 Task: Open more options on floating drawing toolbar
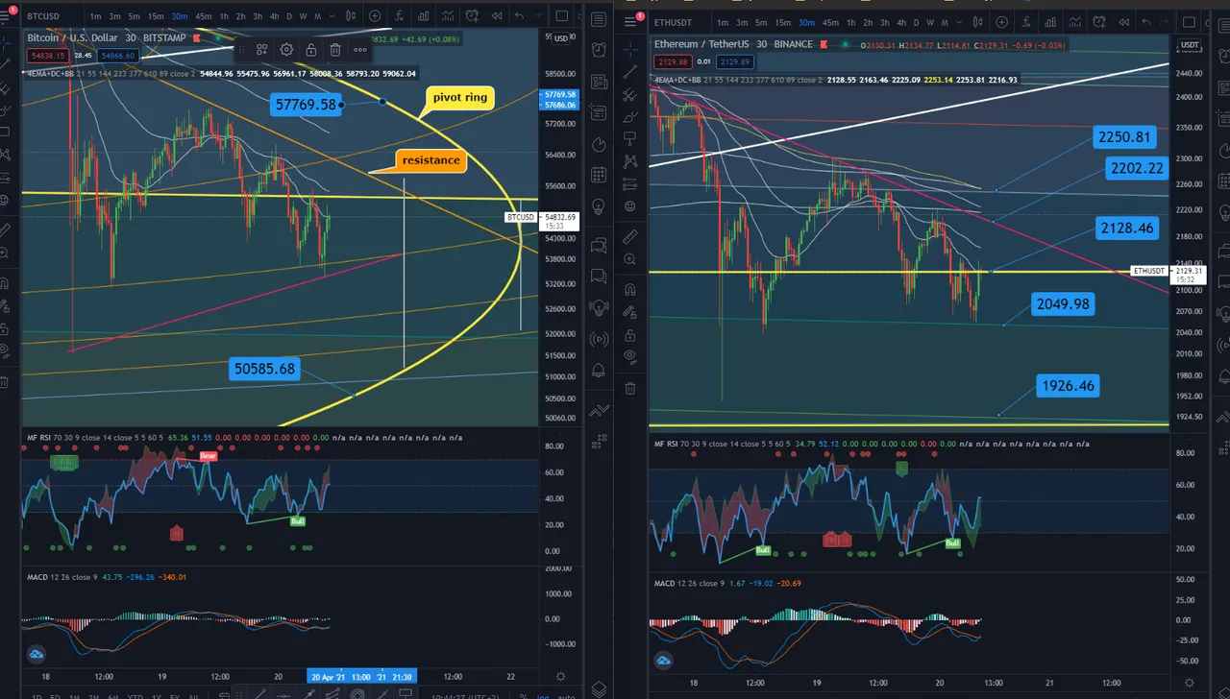pyautogui.click(x=360, y=49)
